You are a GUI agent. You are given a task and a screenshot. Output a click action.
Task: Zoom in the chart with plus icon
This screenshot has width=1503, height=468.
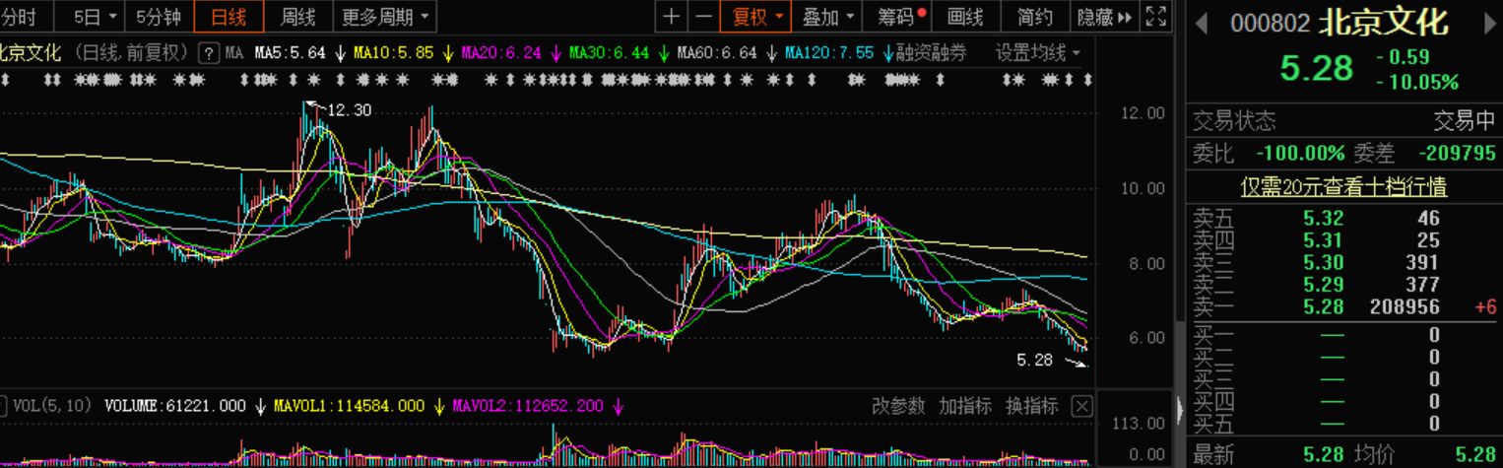point(672,16)
